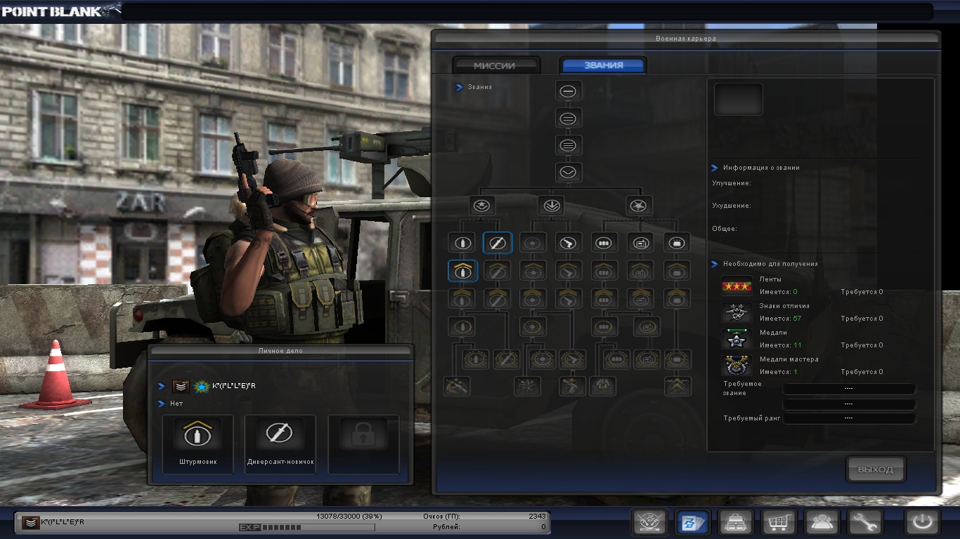Select the double down-arrow branch icon
This screenshot has height=539, width=960.
[x=551, y=206]
